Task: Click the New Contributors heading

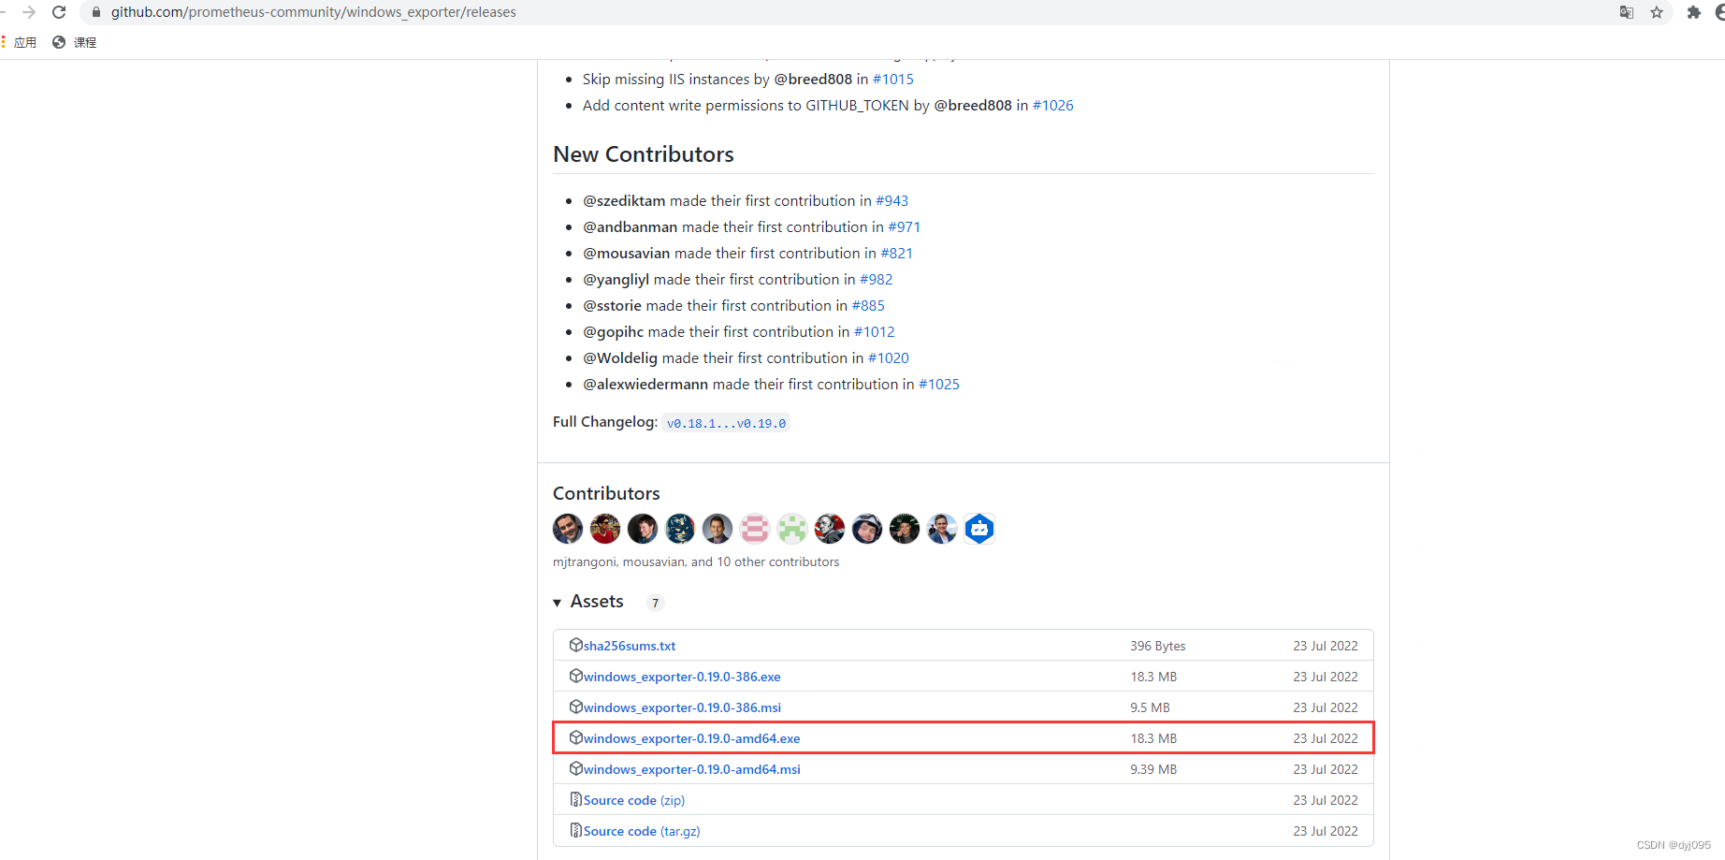Action: 644,154
